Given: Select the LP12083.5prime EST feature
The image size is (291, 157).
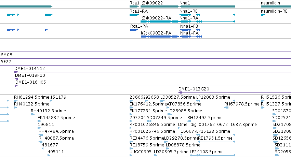Looking at the screenshot, I should tap(216, 101).
